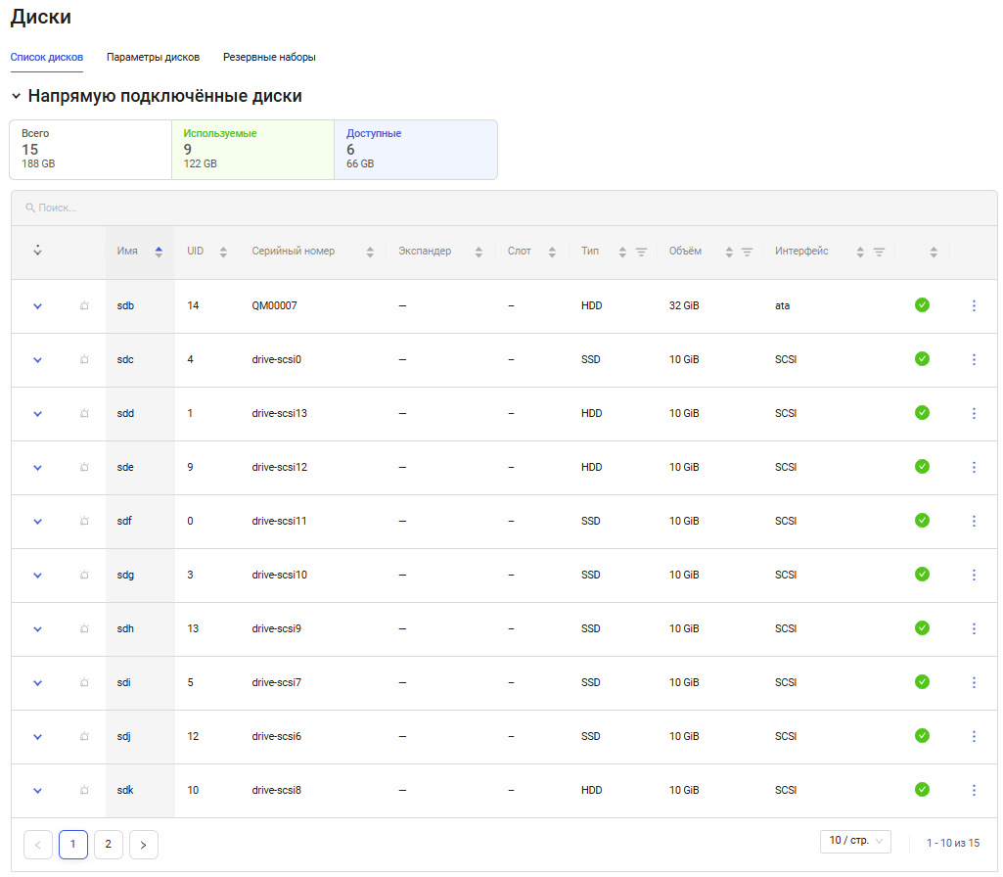This screenshot has height=877, width=1003.
Task: Open the filter icon in the Интерфейс column
Action: [x=879, y=252]
